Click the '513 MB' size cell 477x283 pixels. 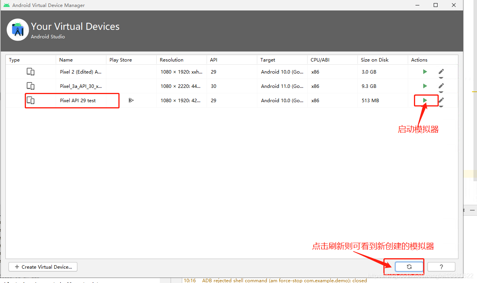tap(383, 100)
